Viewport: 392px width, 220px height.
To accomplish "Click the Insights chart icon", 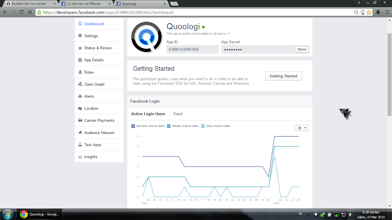I will click(80, 157).
